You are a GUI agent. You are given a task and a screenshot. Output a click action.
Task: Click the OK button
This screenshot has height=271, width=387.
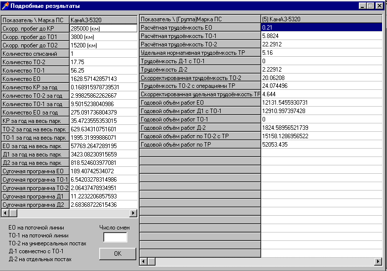[117, 254]
